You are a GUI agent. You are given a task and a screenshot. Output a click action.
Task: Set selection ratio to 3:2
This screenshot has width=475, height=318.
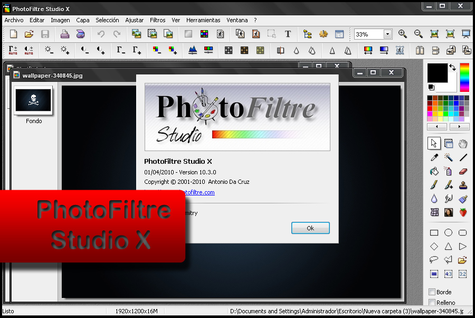tap(462, 274)
